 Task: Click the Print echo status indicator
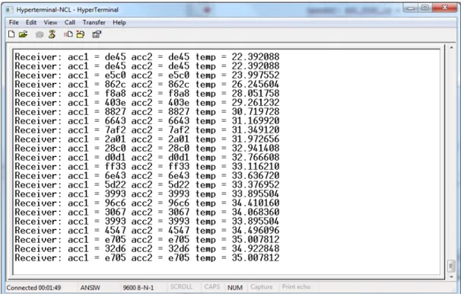[x=296, y=286]
